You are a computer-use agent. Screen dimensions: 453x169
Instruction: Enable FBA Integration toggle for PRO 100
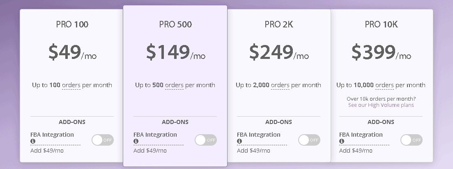click(103, 140)
